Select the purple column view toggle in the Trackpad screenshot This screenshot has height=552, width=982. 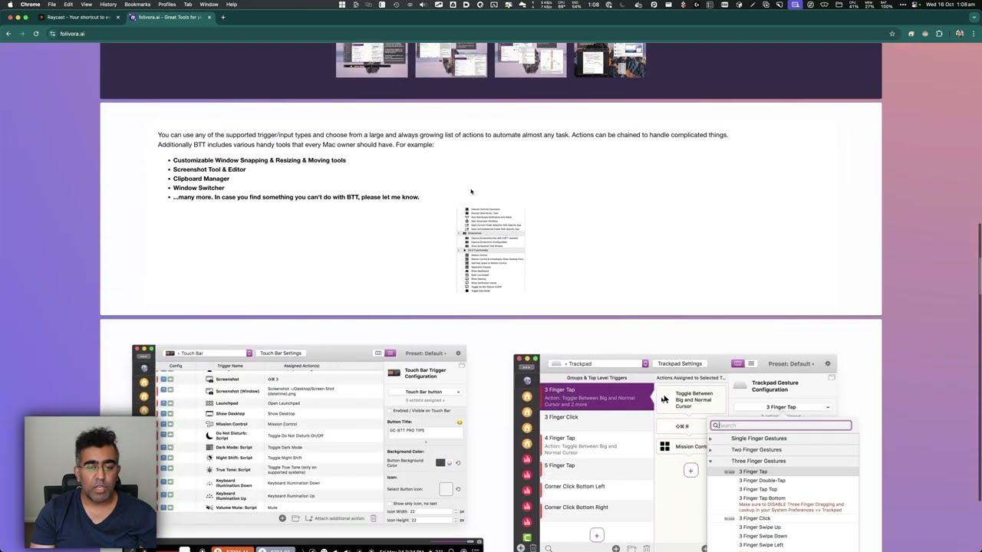pyautogui.click(x=738, y=363)
